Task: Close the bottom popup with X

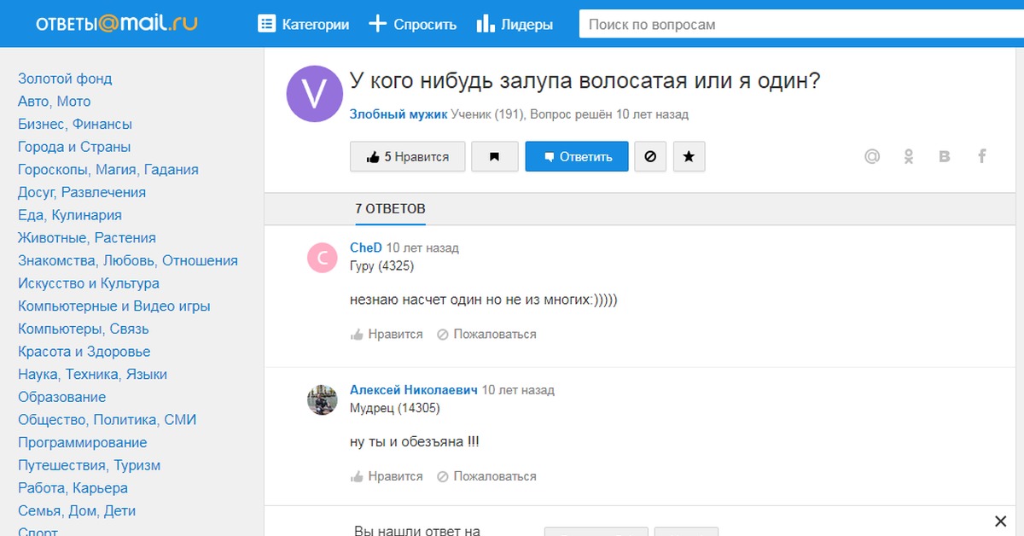Action: (x=1001, y=521)
